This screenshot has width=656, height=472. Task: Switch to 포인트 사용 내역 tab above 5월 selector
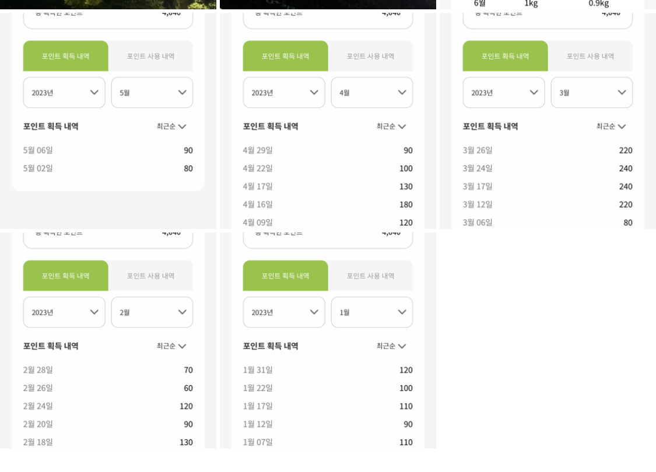[x=150, y=56]
